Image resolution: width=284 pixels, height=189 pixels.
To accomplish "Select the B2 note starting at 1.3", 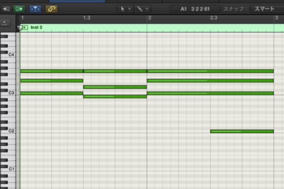I will tap(115, 96).
